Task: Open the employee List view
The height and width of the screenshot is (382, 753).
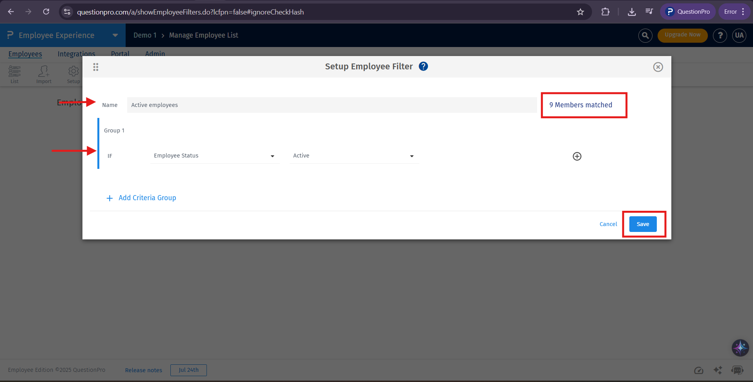Action: coord(14,74)
